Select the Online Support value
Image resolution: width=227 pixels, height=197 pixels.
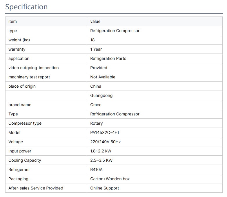pyautogui.click(x=104, y=188)
